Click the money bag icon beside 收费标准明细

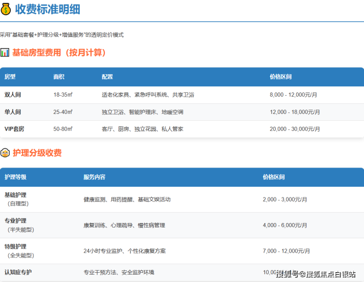6,9
